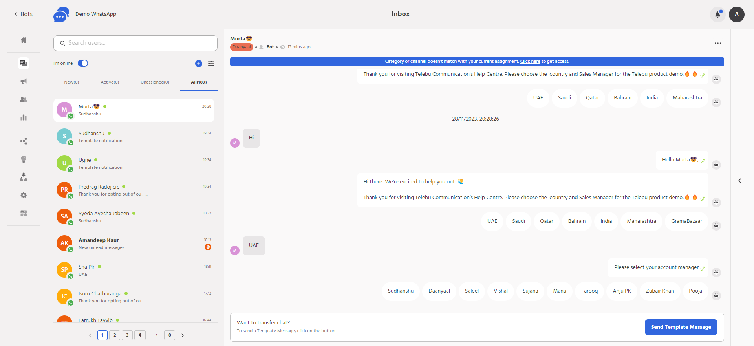The width and height of the screenshot is (754, 346).
Task: Click the GramaBazaar option chip
Action: point(686,221)
